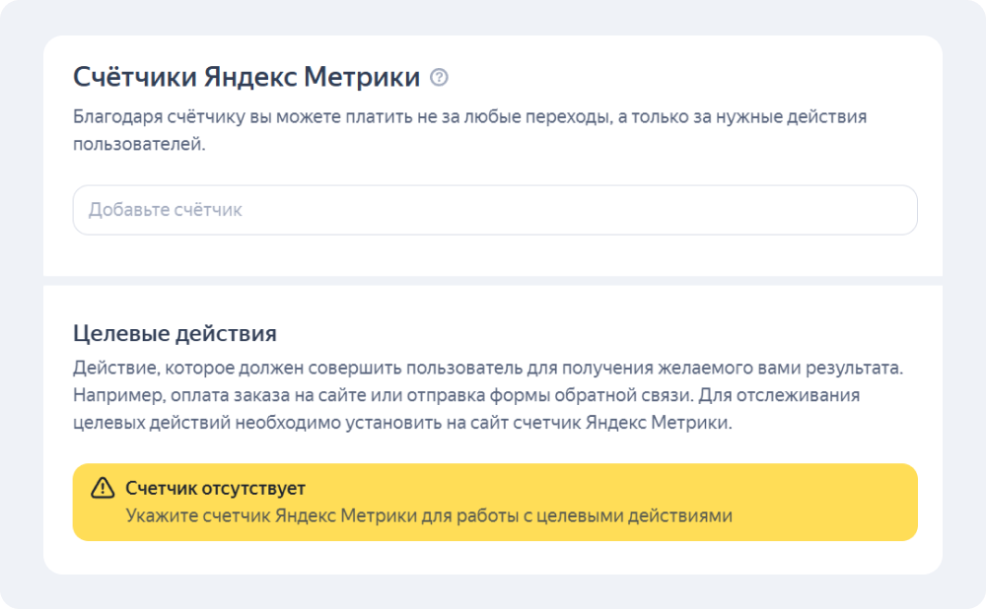Select the Счетчик отсутствует warning title
986x609 pixels.
pyautogui.click(x=216, y=488)
